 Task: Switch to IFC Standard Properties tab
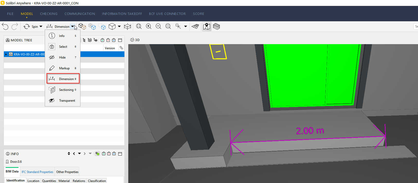(x=37, y=172)
